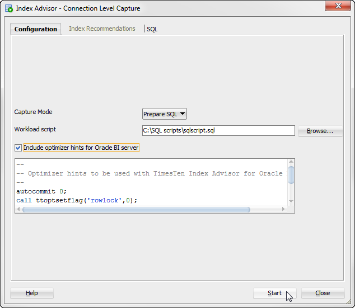Switch to the Configuration tab
The image size is (355, 308).
click(x=35, y=29)
